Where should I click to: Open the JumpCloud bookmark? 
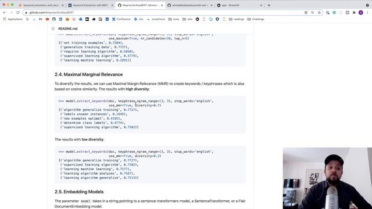(x=156, y=19)
